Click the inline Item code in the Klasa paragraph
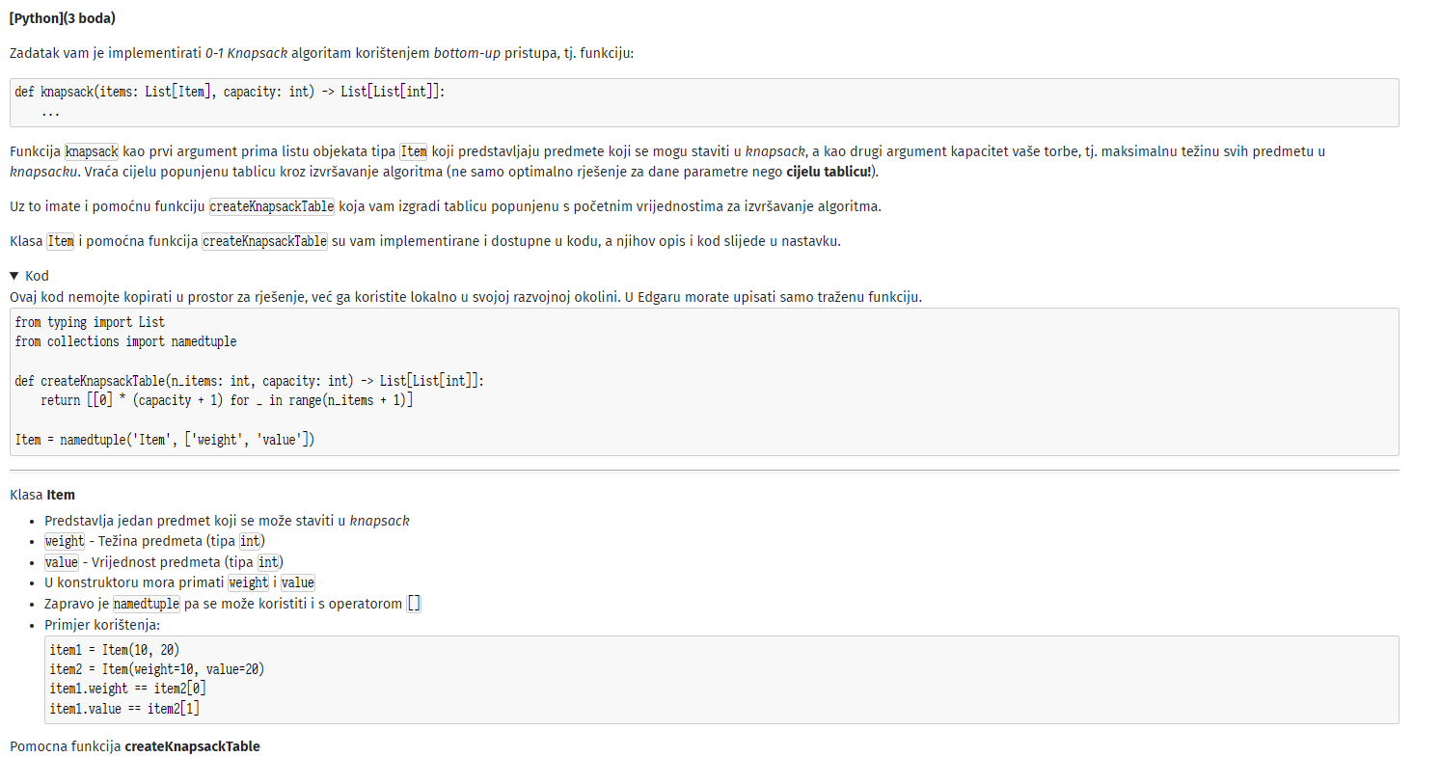This screenshot has height=757, width=1440. point(62,241)
